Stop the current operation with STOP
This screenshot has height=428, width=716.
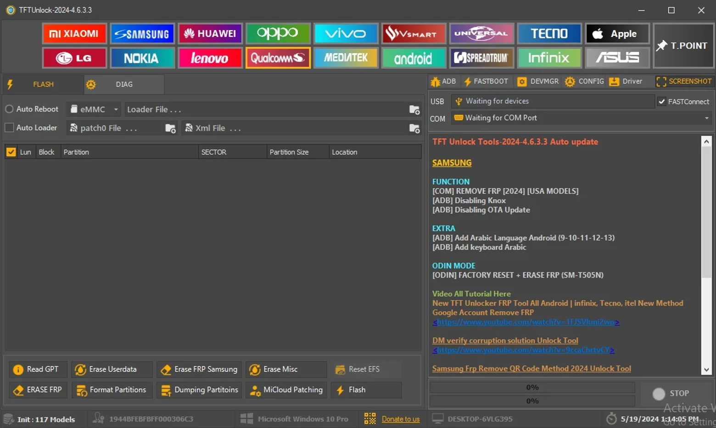(671, 394)
